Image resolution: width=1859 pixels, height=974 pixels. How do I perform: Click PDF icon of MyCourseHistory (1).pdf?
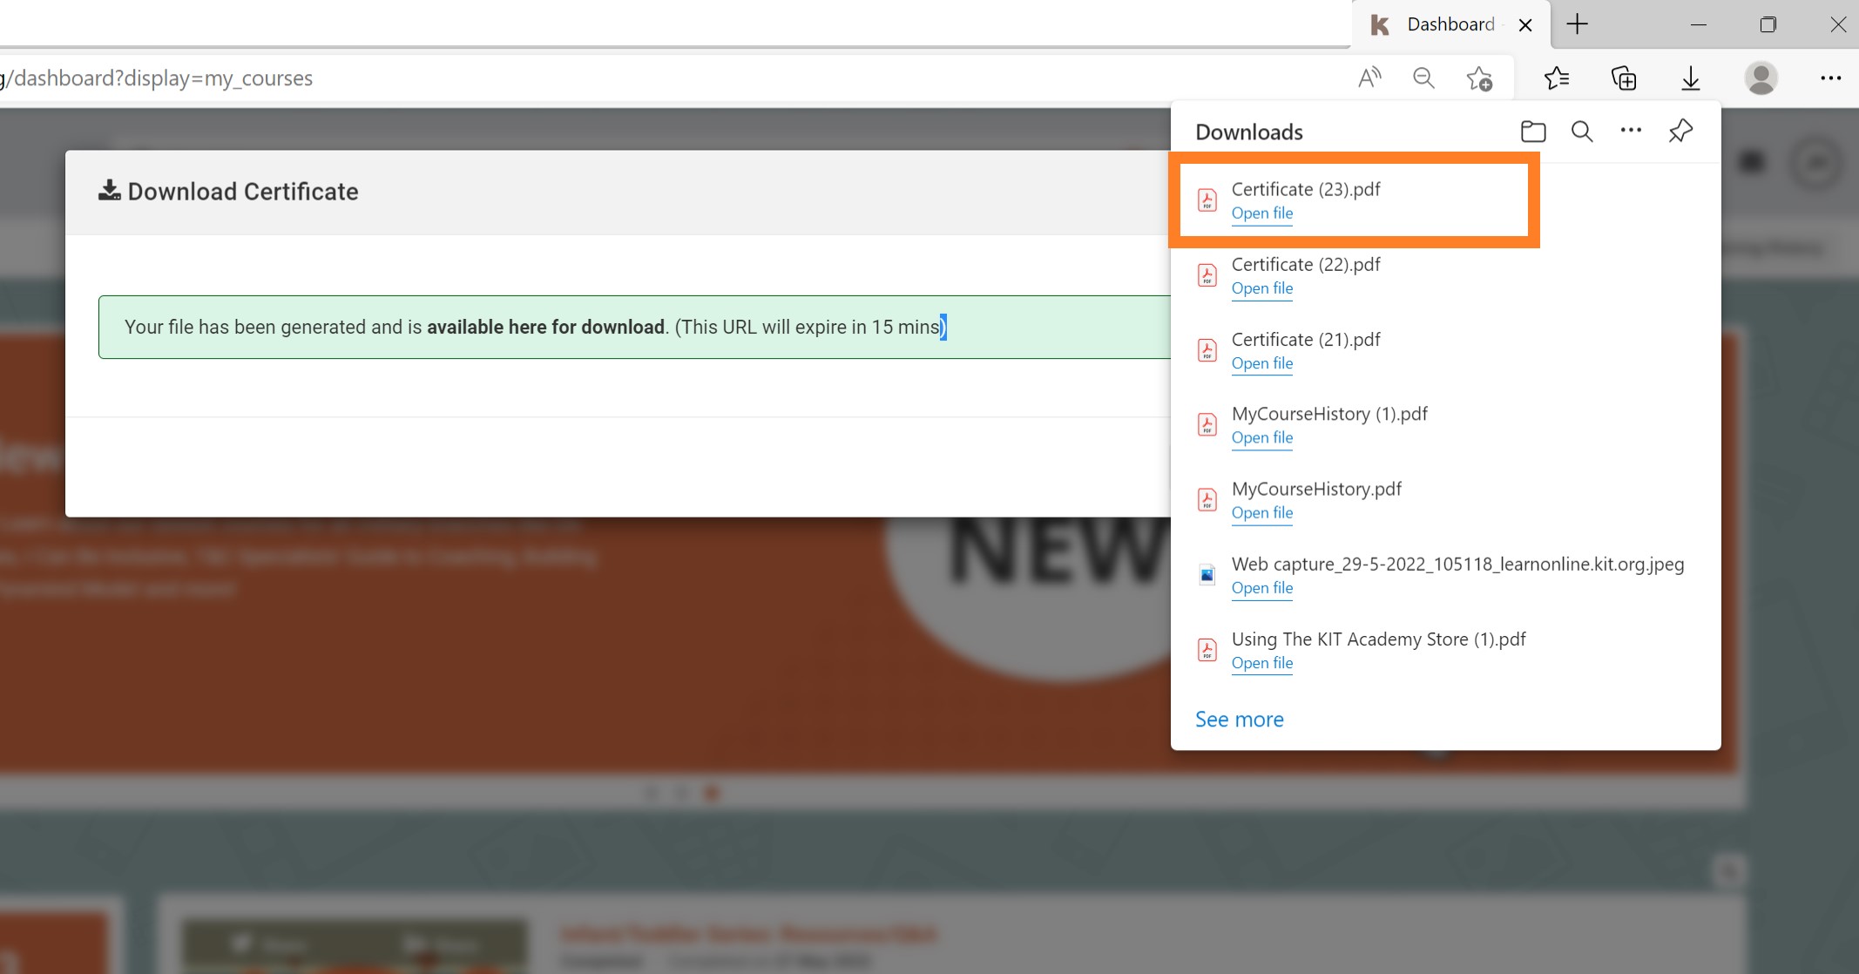[x=1207, y=425]
